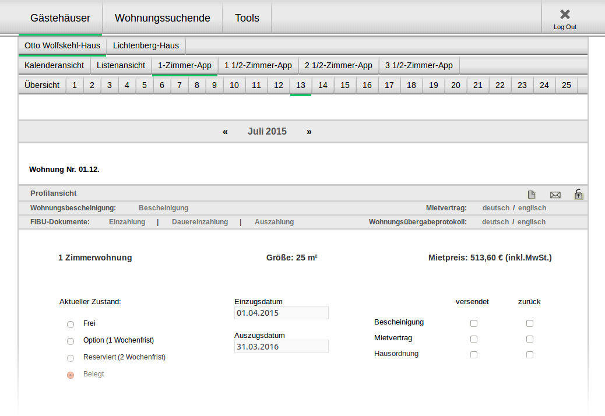Check Mietvertrag zurück checkbox
The image size is (605, 416).
click(530, 339)
